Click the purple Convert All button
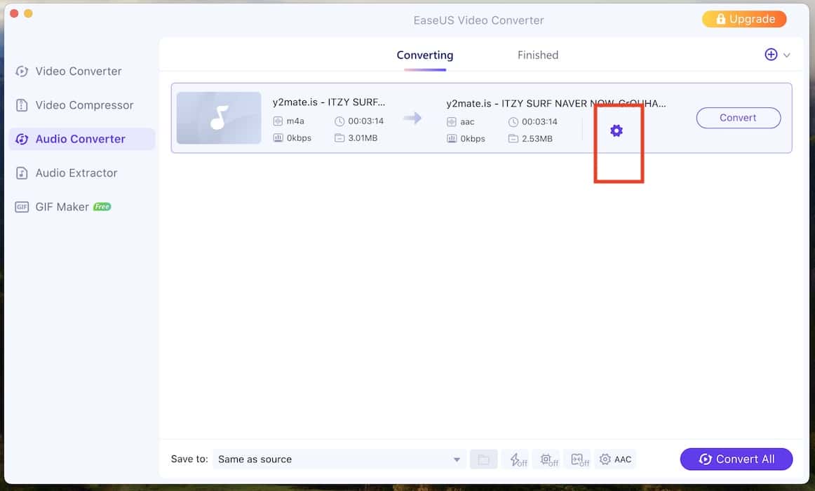 click(736, 459)
